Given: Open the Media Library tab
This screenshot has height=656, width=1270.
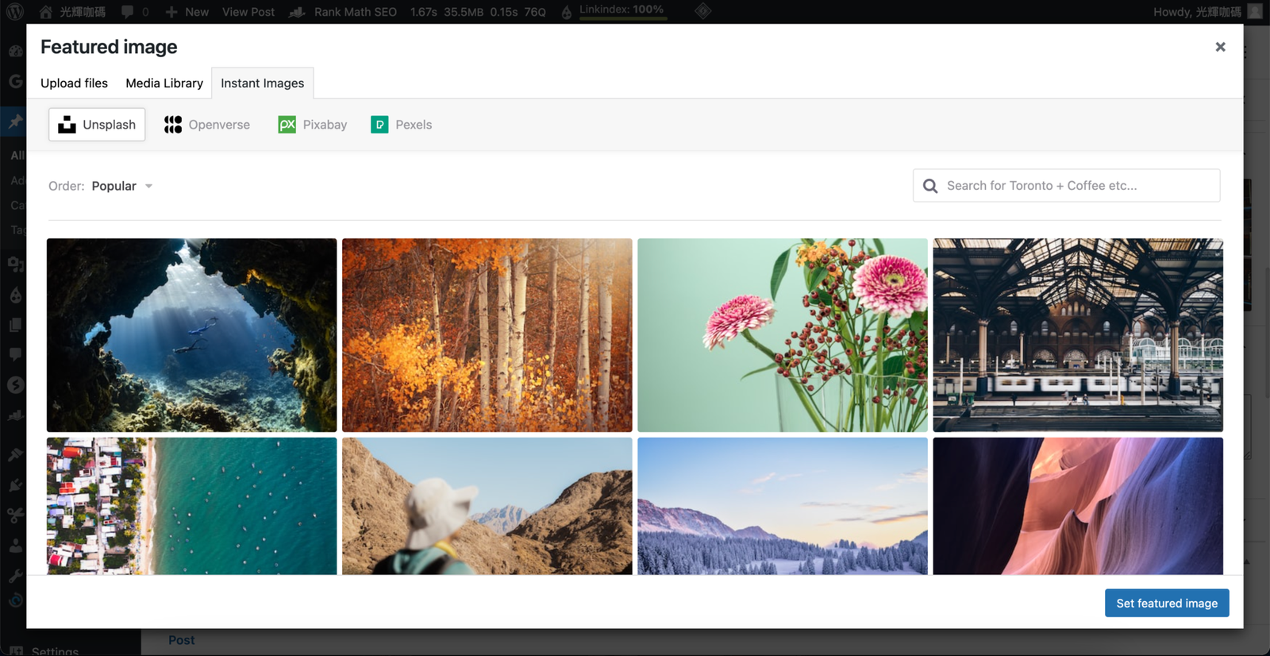Looking at the screenshot, I should (164, 83).
